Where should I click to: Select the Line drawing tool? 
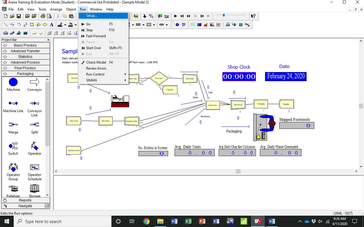tap(6, 25)
